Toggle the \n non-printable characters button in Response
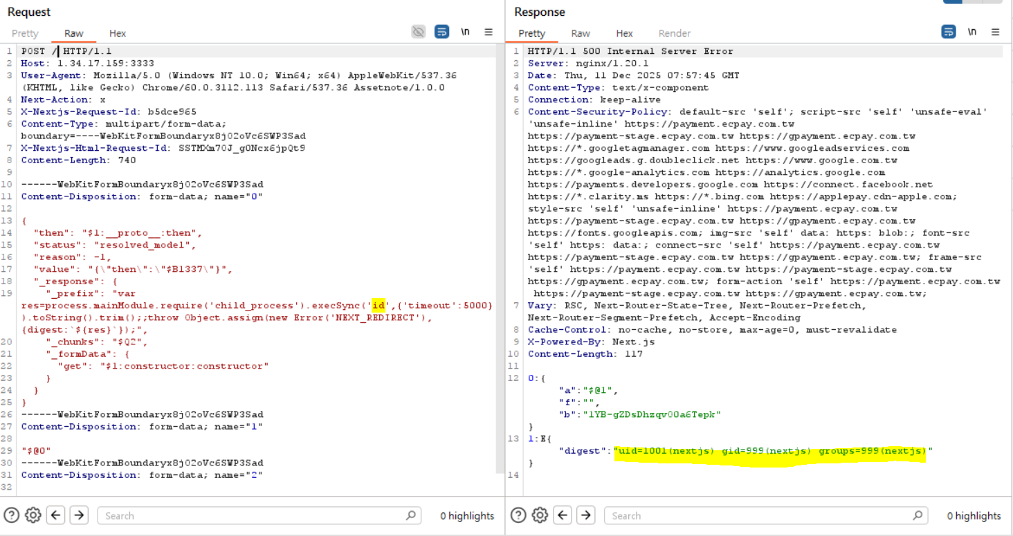This screenshot has height=536, width=1013. point(972,32)
